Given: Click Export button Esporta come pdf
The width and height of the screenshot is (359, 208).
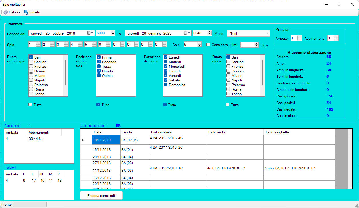Looking at the screenshot, I should tap(101, 195).
